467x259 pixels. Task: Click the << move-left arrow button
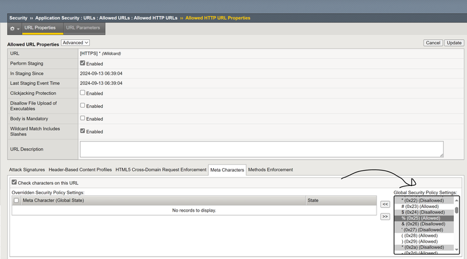[385, 204]
